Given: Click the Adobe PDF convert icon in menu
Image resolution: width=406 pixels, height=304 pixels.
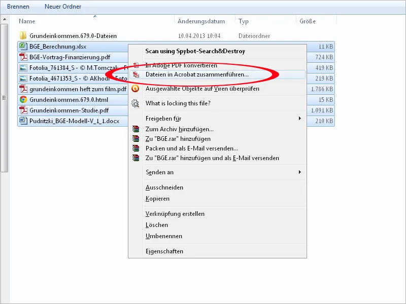Looking at the screenshot, I should (x=136, y=65).
